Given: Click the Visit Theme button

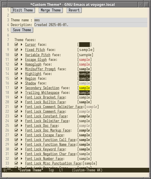Looking at the screenshot, I should pyautogui.click(x=23, y=10).
